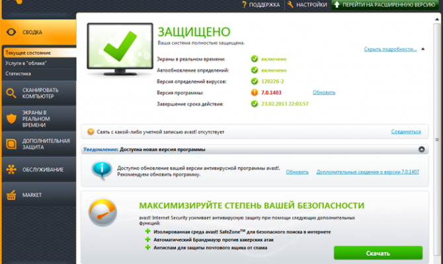
Task: Click the plus icon beside Брандмауэр feature
Action: [x=147, y=240]
